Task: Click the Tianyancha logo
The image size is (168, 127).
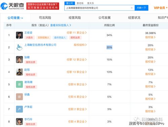Action: click(12, 6)
